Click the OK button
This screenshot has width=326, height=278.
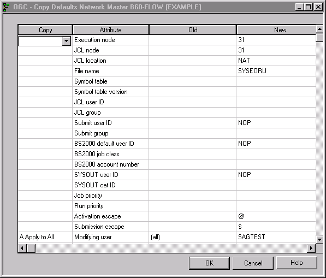pos(209,263)
